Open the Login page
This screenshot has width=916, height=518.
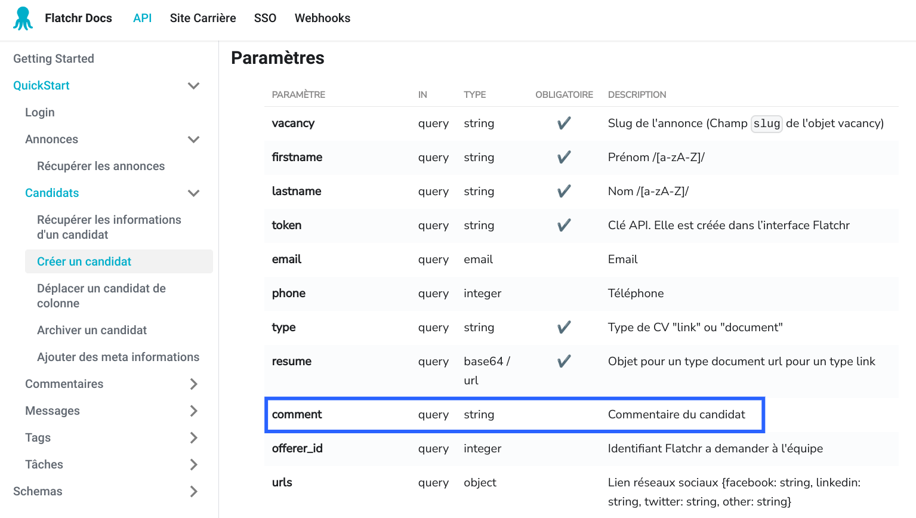(x=39, y=112)
